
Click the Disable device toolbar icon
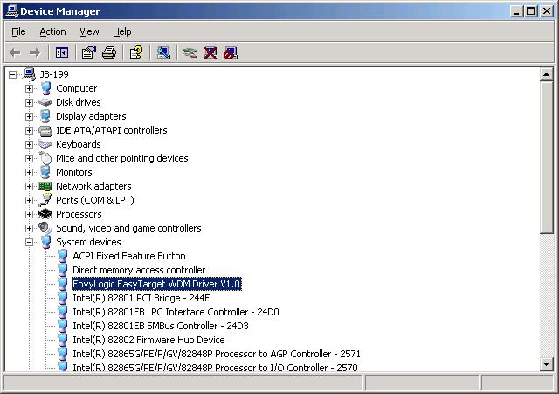tap(231, 52)
